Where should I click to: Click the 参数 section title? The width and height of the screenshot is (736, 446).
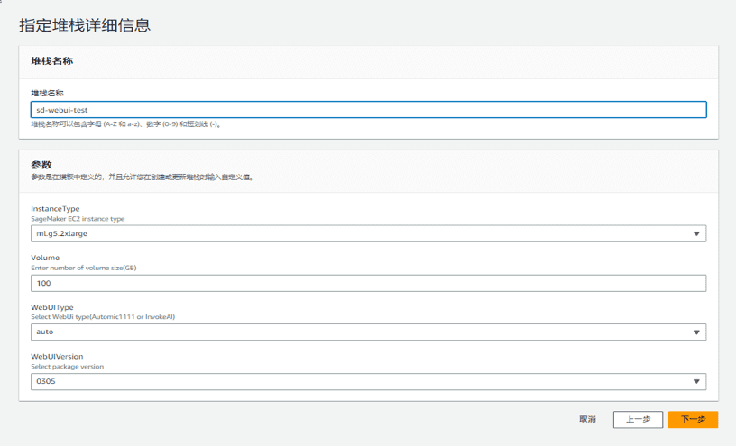tap(41, 165)
